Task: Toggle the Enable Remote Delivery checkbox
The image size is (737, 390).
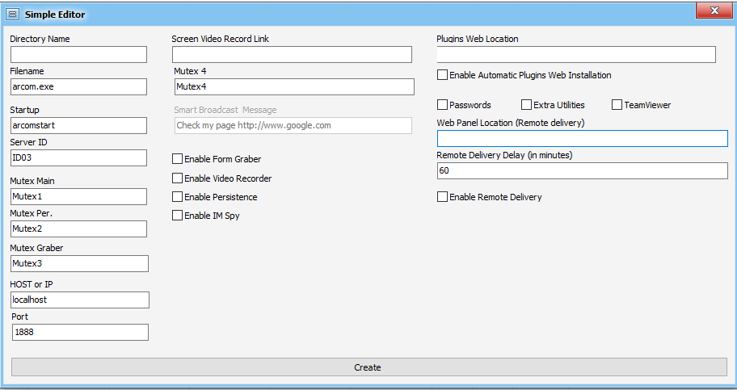Action: pyautogui.click(x=442, y=197)
